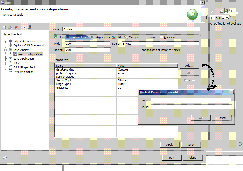Click the Open Perspective icon in Eclipse
The image size is (243, 171).
tap(221, 11)
